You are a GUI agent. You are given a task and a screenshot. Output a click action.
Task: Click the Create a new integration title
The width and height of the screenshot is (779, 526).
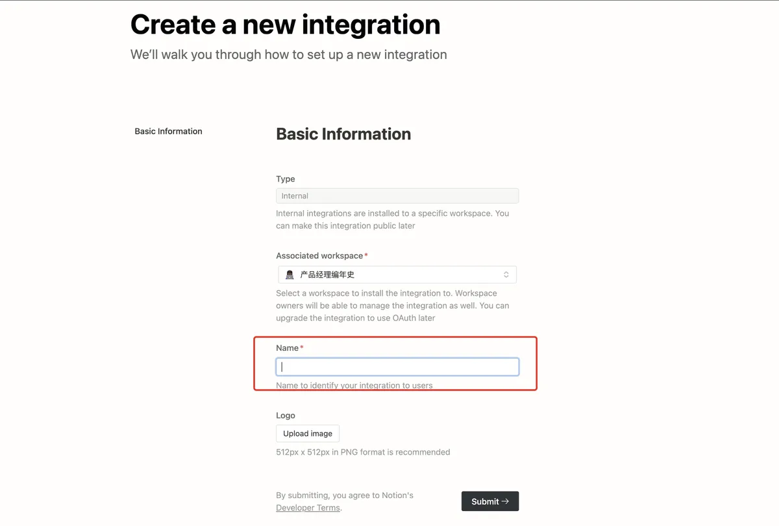(x=285, y=25)
